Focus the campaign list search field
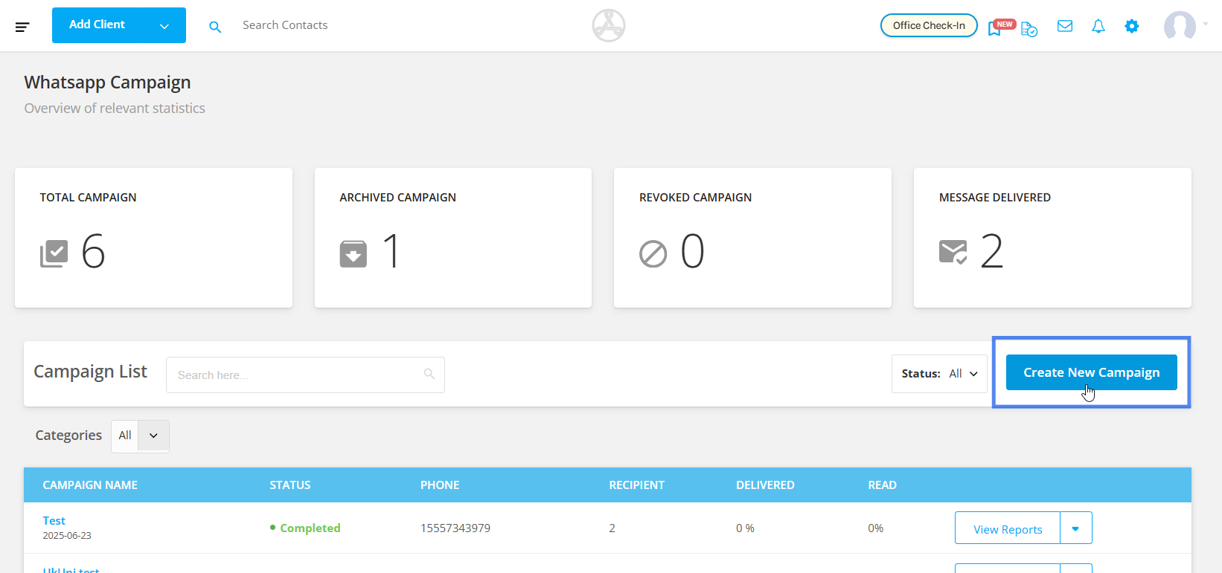The height and width of the screenshot is (573, 1222). point(305,375)
